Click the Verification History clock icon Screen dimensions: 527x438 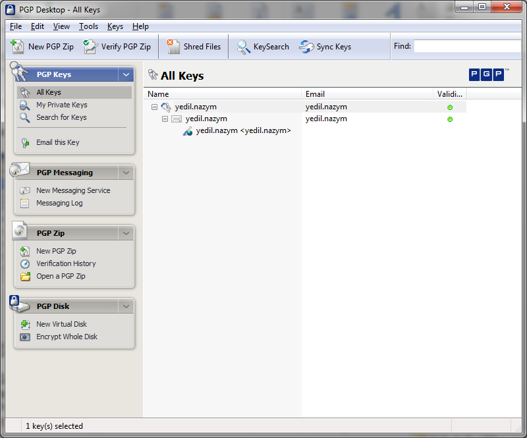[25, 264]
